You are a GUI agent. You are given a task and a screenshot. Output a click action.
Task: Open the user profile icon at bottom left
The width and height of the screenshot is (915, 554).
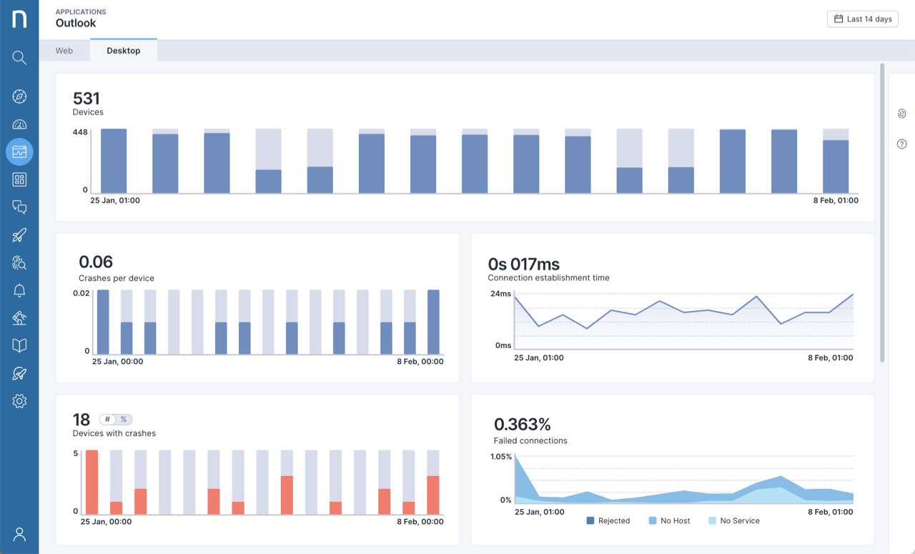19,534
